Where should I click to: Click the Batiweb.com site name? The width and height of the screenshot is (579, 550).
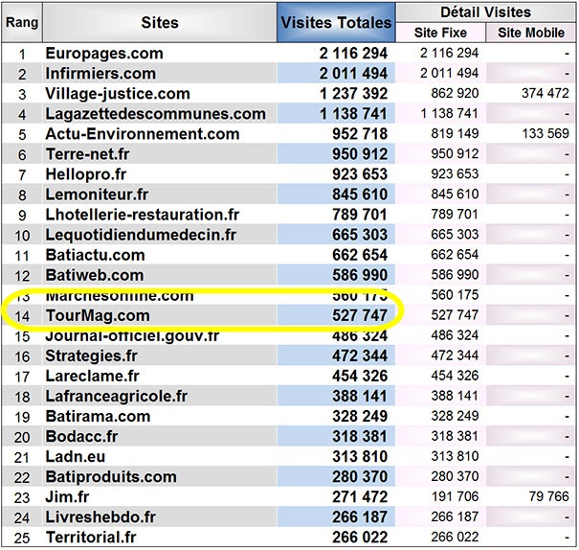(95, 275)
